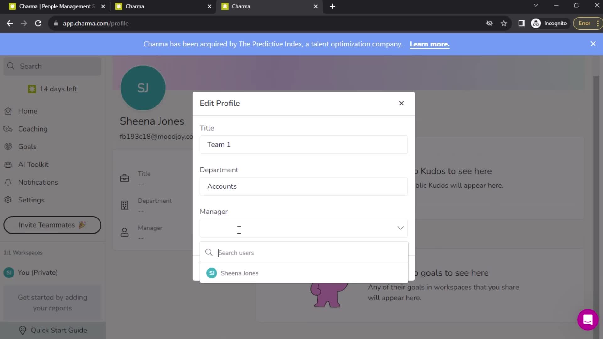Click the Search sidebar icon
This screenshot has height=339, width=603.
pos(10,66)
